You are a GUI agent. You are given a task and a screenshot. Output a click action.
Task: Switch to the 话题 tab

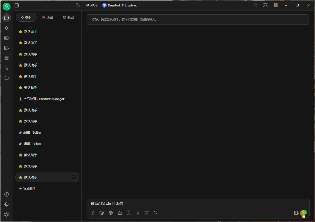[48, 17]
